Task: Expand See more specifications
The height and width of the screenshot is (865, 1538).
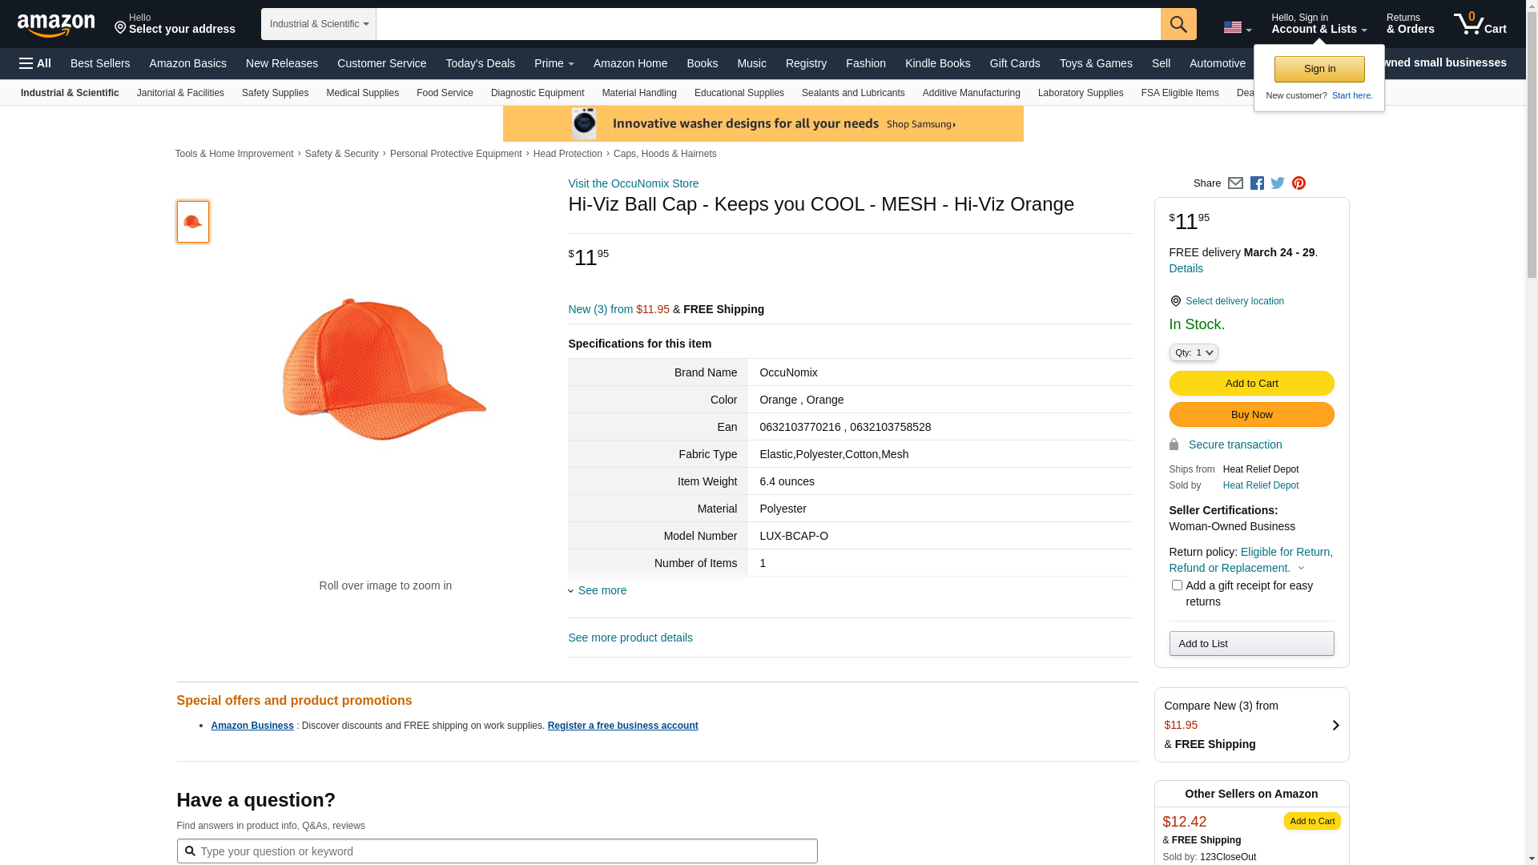Action: tap(602, 590)
